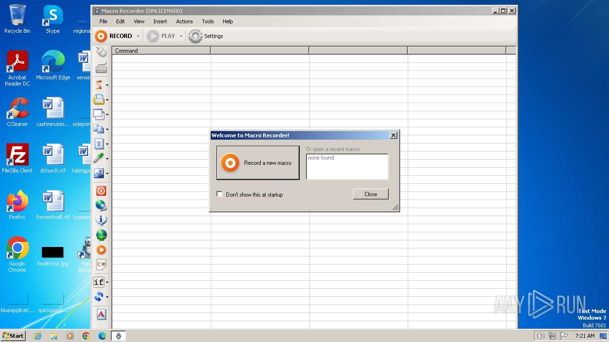
Task: Expand the RECORD button dropdown arrow
Action: click(138, 36)
